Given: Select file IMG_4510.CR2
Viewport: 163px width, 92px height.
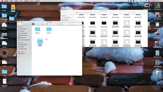Looking at the screenshot, I should tap(115, 17).
